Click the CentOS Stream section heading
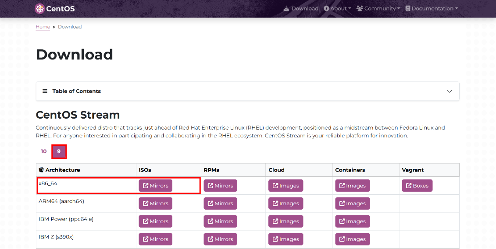The height and width of the screenshot is (249, 496). click(78, 115)
